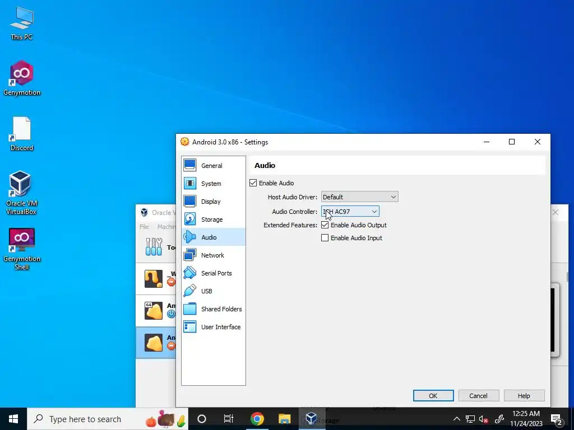
Task: Open the Windows Start menu
Action: coord(13,419)
